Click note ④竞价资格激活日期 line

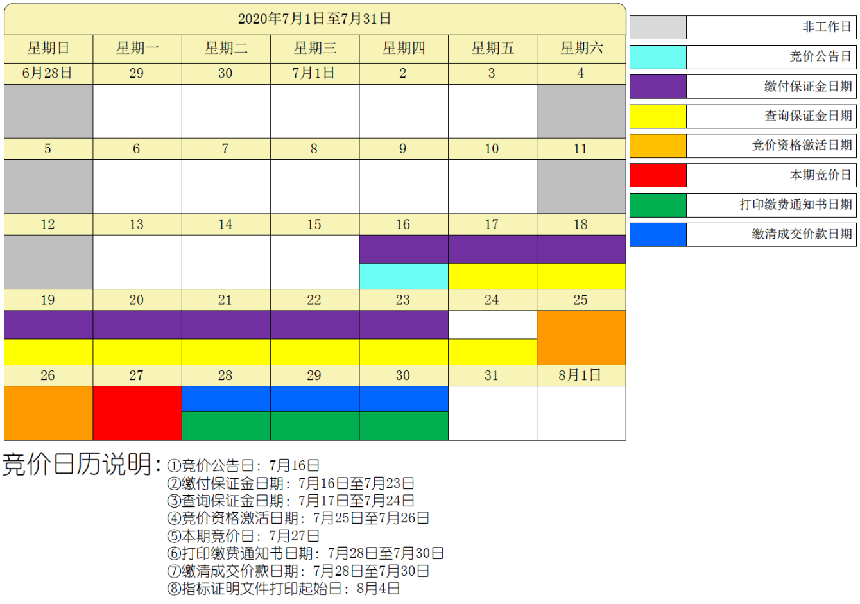[298, 518]
